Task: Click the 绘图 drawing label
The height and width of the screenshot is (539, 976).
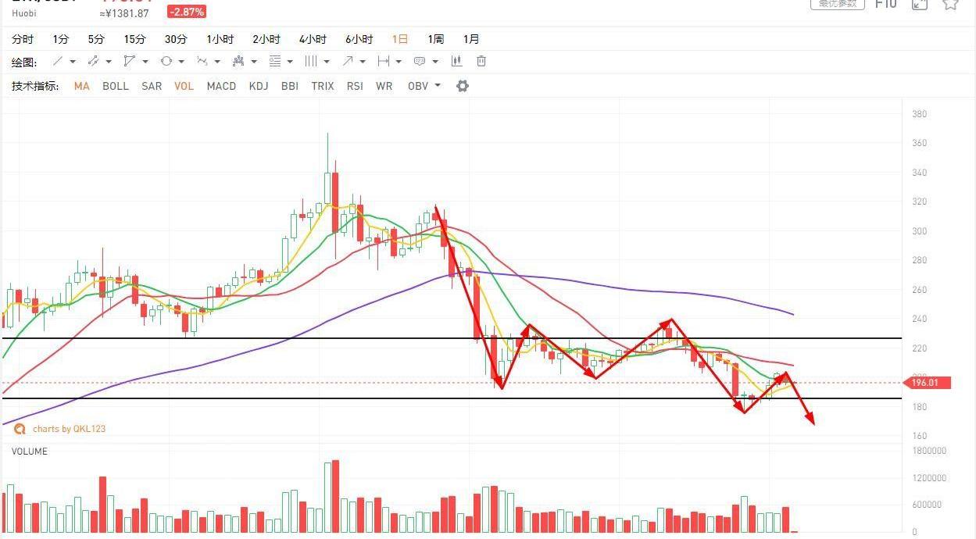Action: (24, 62)
